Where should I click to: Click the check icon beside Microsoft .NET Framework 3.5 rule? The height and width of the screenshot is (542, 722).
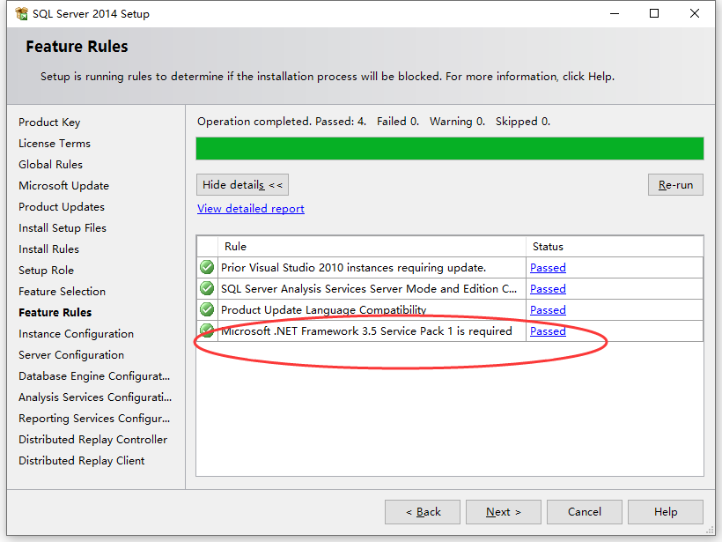(x=206, y=330)
